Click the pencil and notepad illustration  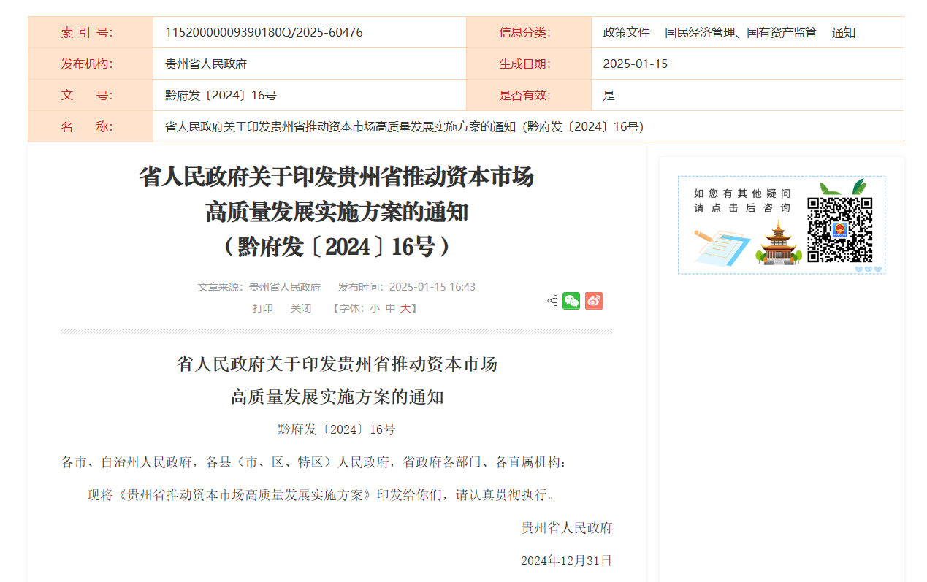tap(720, 248)
